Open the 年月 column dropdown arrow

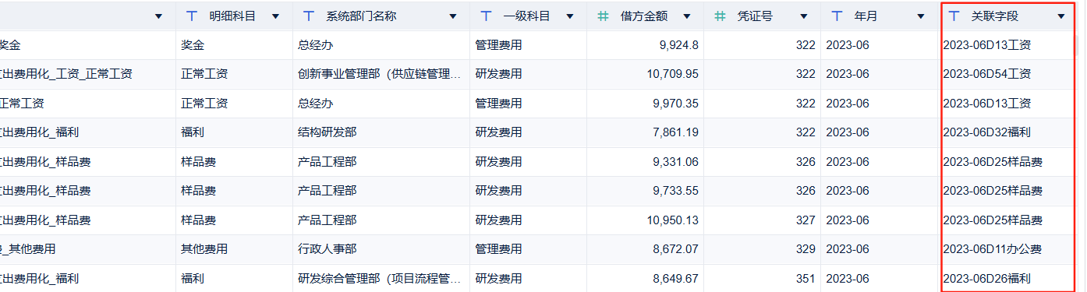[x=920, y=16]
